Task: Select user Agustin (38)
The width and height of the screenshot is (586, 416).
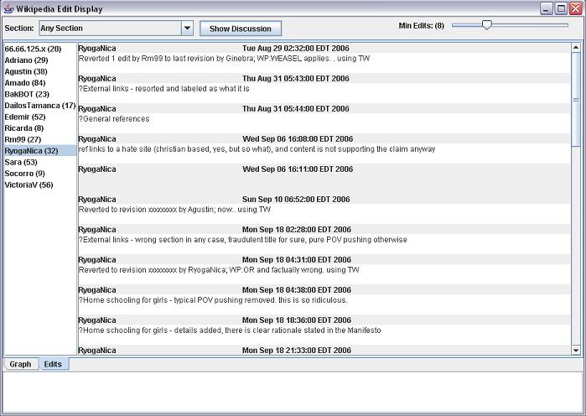Action: click(x=40, y=71)
